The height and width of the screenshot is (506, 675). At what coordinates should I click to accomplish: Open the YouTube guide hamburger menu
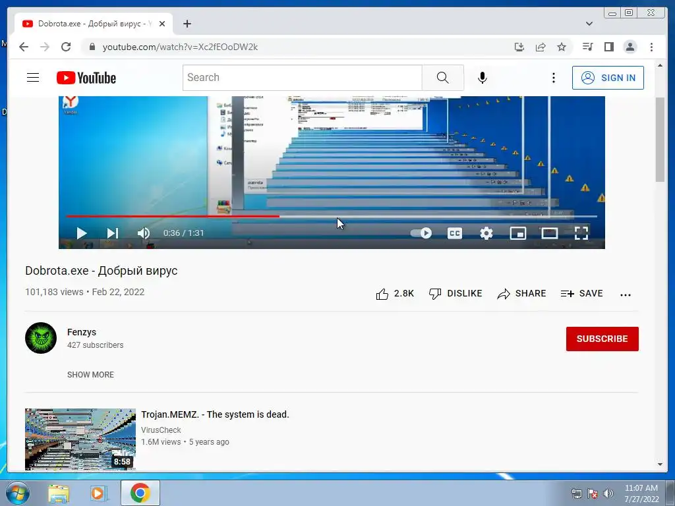pos(33,78)
